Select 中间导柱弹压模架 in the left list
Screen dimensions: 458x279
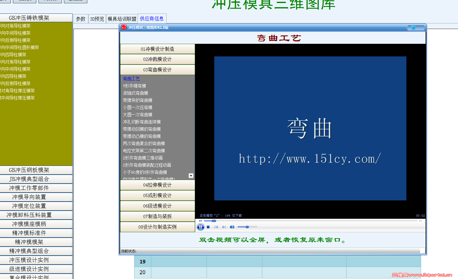(17, 98)
